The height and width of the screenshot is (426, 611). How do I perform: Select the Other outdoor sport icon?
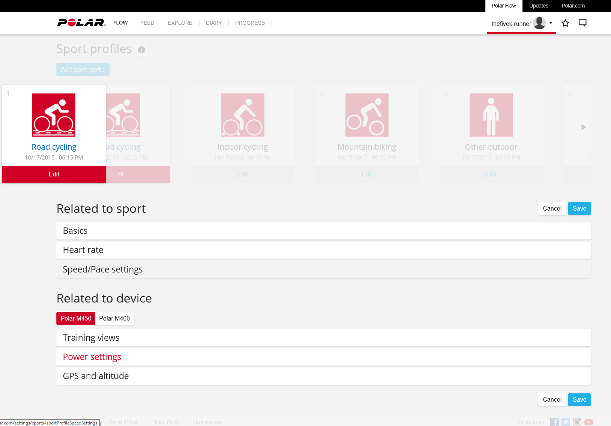tap(491, 115)
